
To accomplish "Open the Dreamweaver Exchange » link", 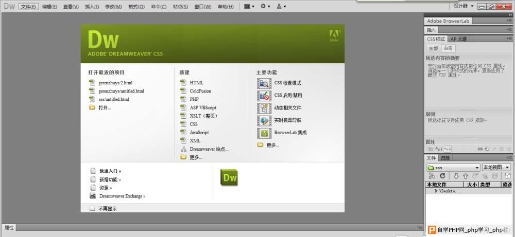I will (x=123, y=196).
